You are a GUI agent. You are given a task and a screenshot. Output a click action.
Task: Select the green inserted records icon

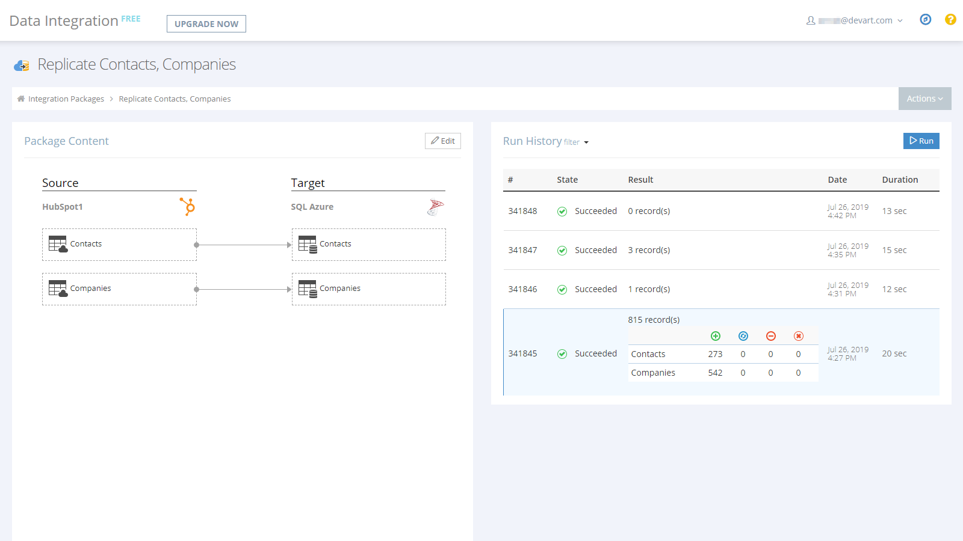click(716, 336)
